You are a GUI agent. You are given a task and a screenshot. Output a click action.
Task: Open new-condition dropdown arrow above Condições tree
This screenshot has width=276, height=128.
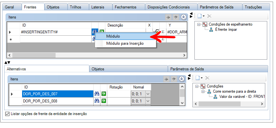[202, 78]
